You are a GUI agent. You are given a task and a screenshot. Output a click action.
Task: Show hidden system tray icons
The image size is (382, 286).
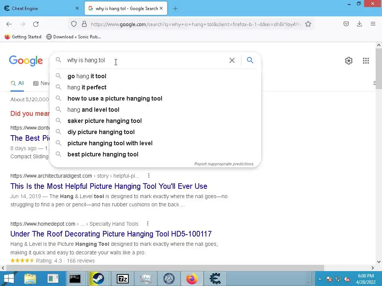pyautogui.click(x=320, y=279)
